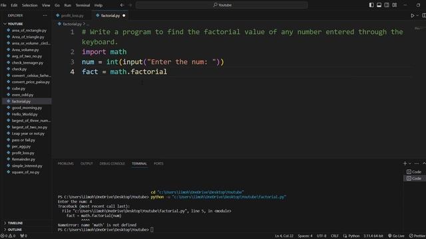
Task: Run the Python file with play button
Action: (x=413, y=16)
